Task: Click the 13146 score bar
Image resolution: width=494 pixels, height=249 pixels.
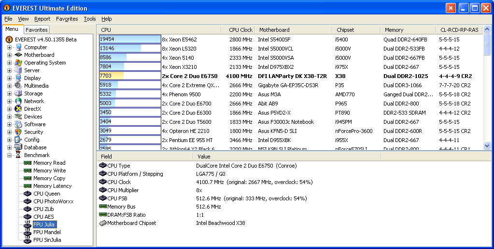Action: coord(130,49)
